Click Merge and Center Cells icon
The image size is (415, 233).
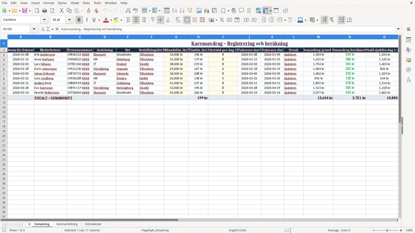click(x=187, y=20)
